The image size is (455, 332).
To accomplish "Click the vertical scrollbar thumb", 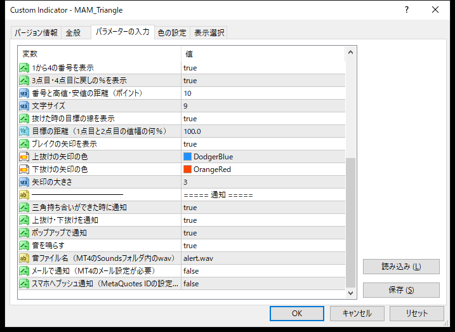I will tap(350, 222).
